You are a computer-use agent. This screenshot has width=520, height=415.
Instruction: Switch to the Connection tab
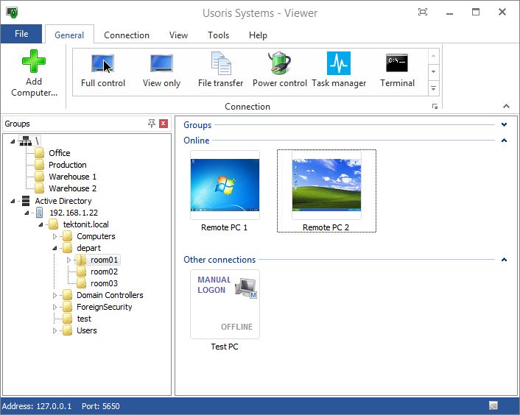pyautogui.click(x=127, y=35)
